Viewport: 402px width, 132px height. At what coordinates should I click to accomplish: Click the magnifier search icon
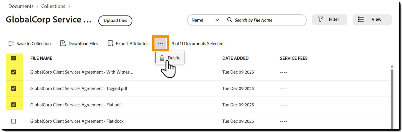click(x=229, y=20)
